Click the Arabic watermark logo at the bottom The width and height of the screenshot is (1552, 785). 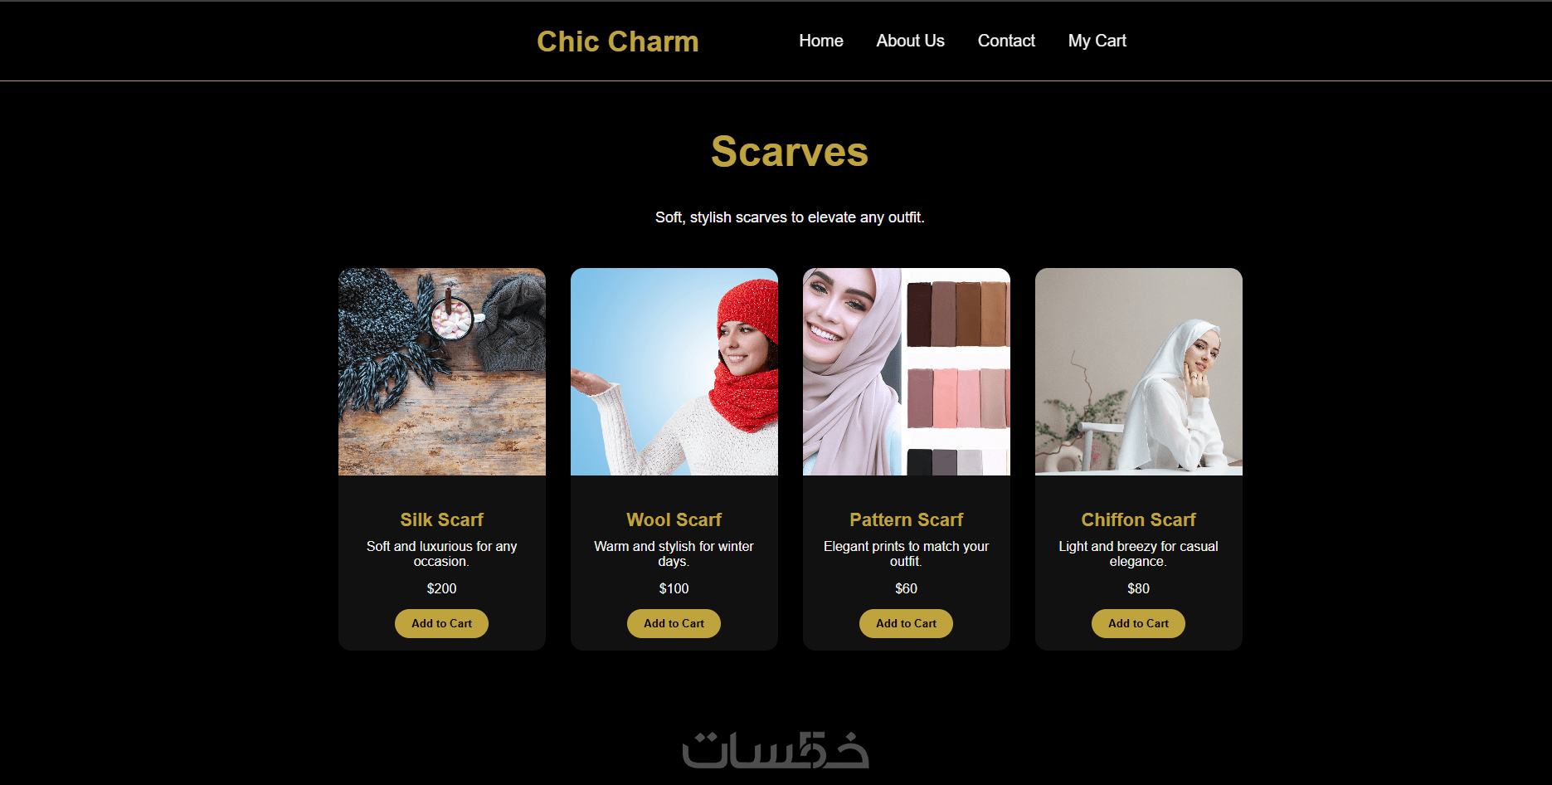pos(776,750)
